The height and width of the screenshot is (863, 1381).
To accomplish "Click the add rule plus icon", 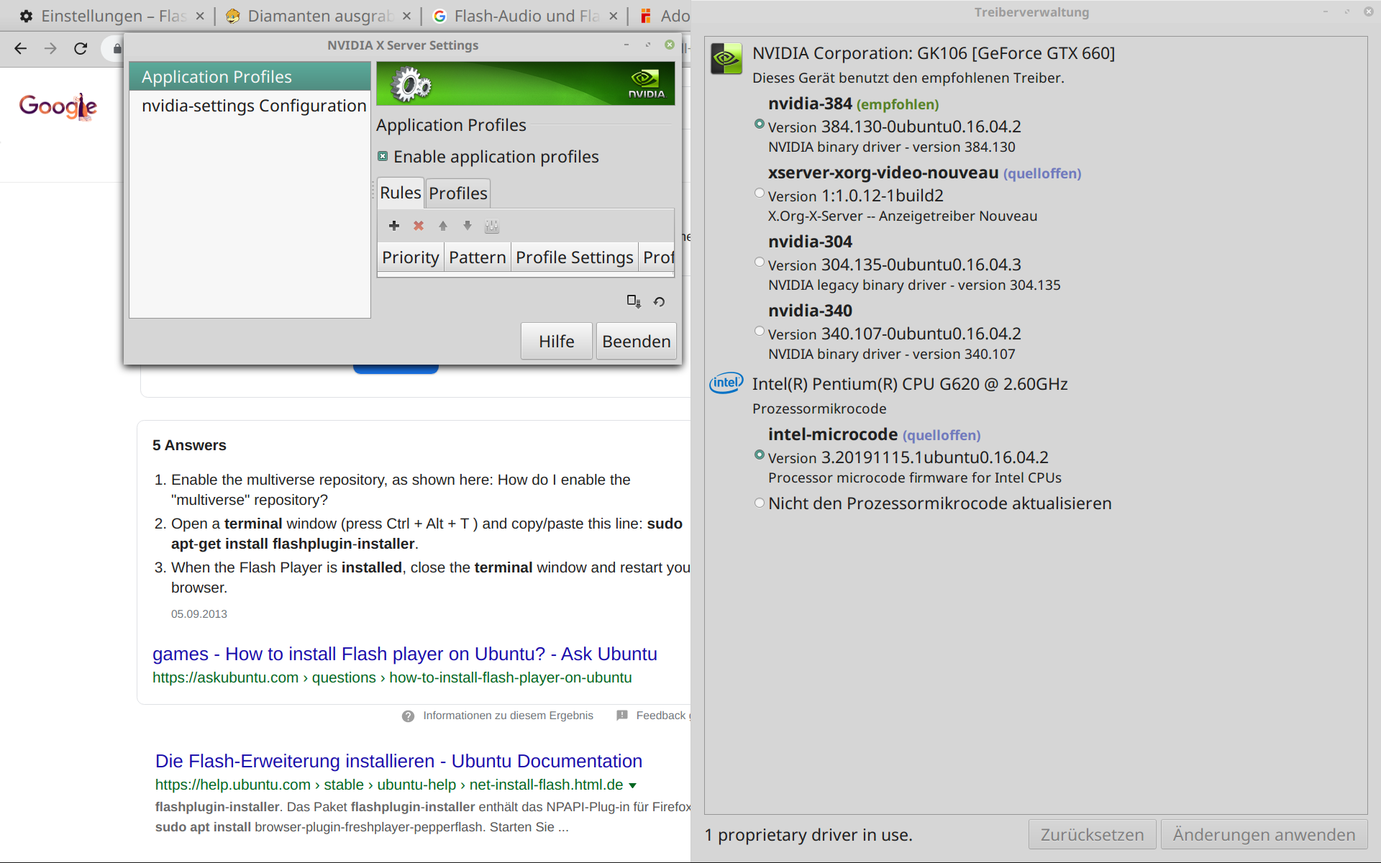I will click(394, 226).
